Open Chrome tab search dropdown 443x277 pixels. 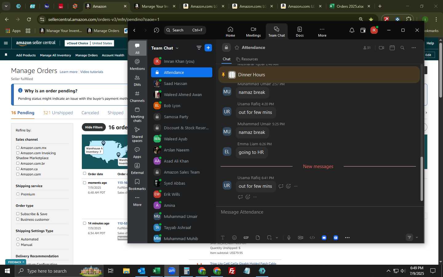pos(6,6)
